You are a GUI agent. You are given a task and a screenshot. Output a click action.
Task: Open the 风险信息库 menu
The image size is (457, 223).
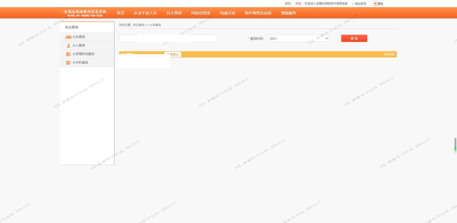pyautogui.click(x=200, y=13)
